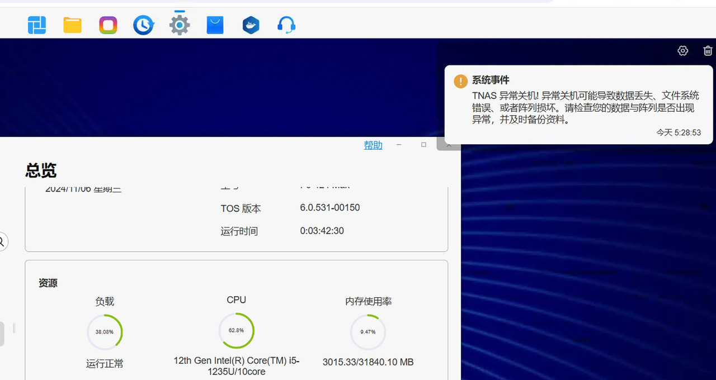716x380 pixels.
Task: Click the orange warning icon in notification
Action: click(x=460, y=81)
